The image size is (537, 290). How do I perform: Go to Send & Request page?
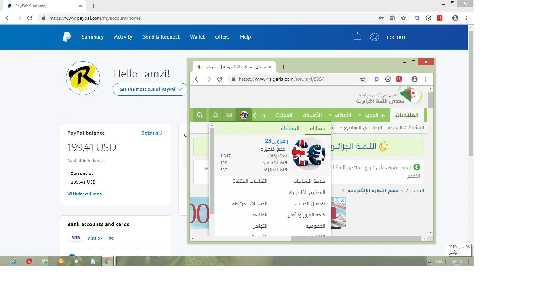(161, 37)
